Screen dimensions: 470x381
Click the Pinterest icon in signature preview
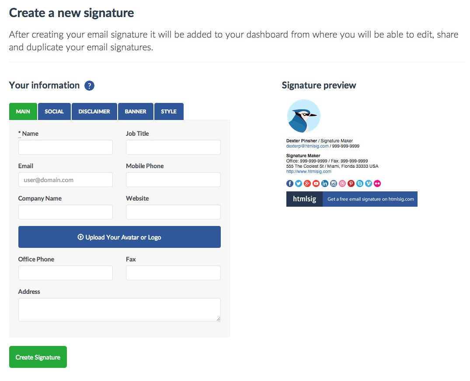click(351, 183)
